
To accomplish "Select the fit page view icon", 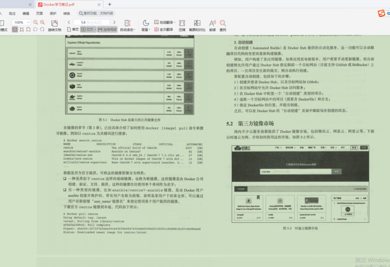I will click(22, 30).
